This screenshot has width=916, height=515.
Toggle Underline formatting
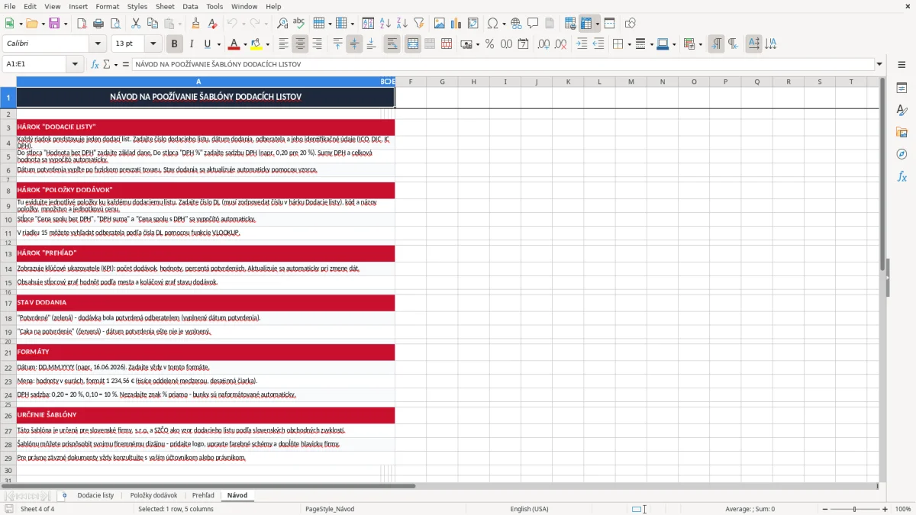[x=207, y=44]
